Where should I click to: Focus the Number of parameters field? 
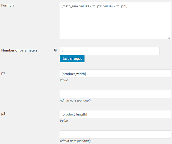pyautogui.click(x=110, y=51)
